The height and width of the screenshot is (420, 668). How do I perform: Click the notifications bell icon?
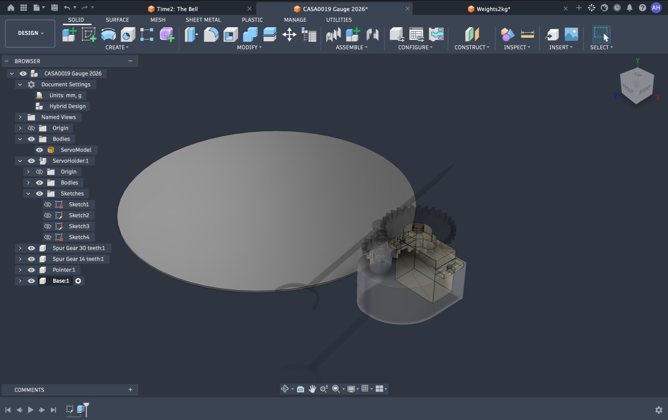pyautogui.click(x=630, y=8)
